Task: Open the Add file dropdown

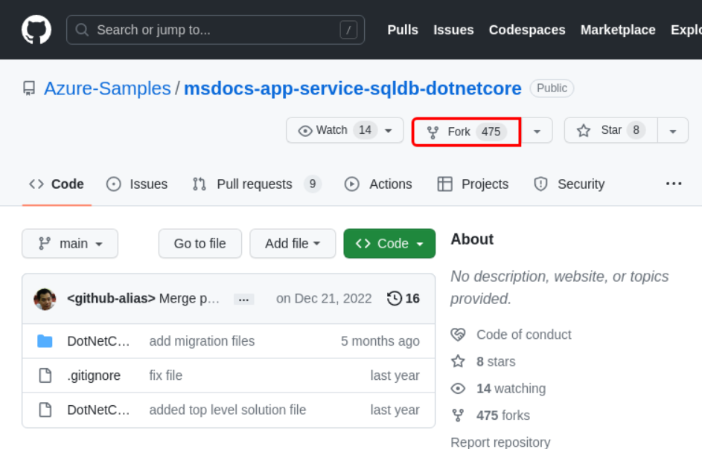Action: (x=293, y=243)
